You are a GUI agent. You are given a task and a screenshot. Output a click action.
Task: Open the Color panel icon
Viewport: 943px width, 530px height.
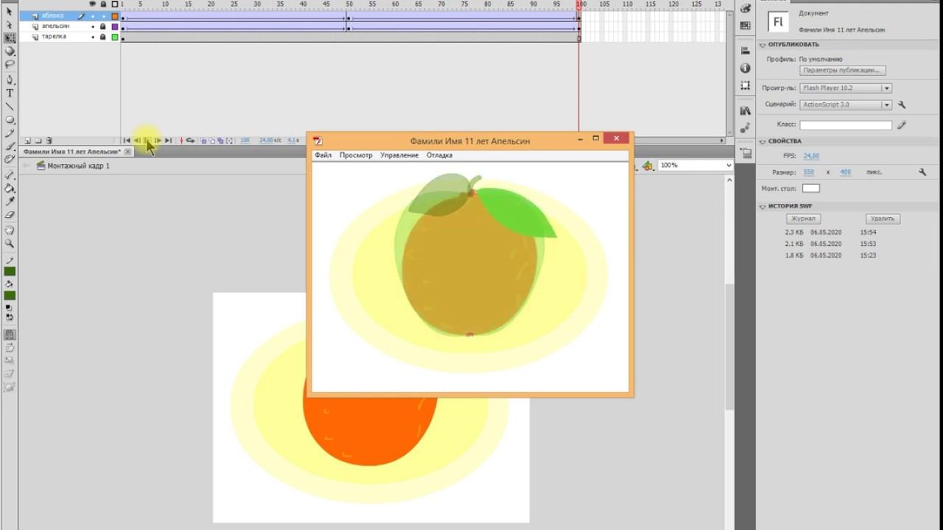tap(746, 9)
